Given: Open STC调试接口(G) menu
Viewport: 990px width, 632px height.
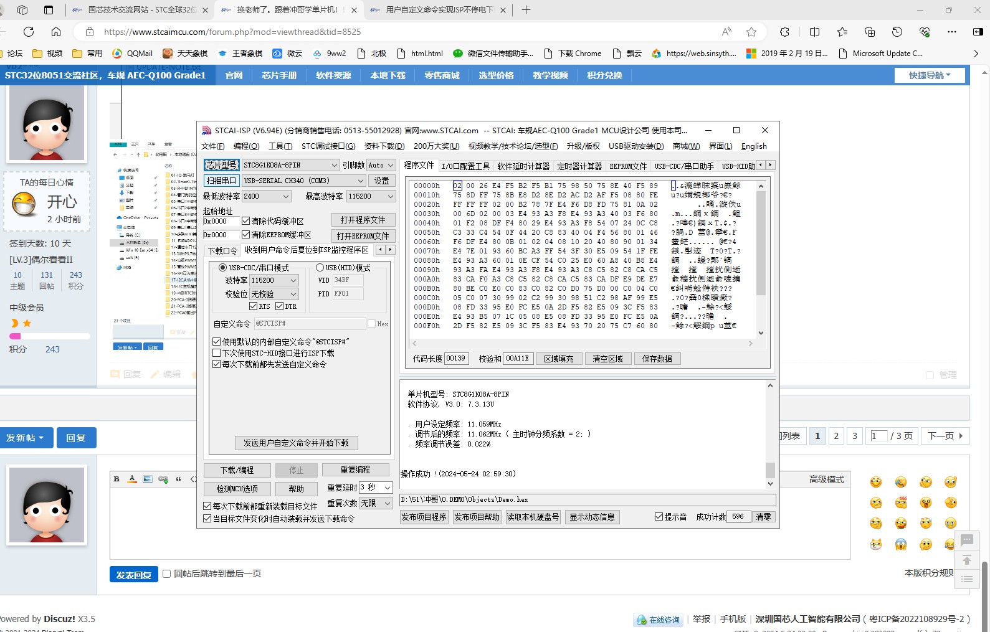Looking at the screenshot, I should coord(328,146).
